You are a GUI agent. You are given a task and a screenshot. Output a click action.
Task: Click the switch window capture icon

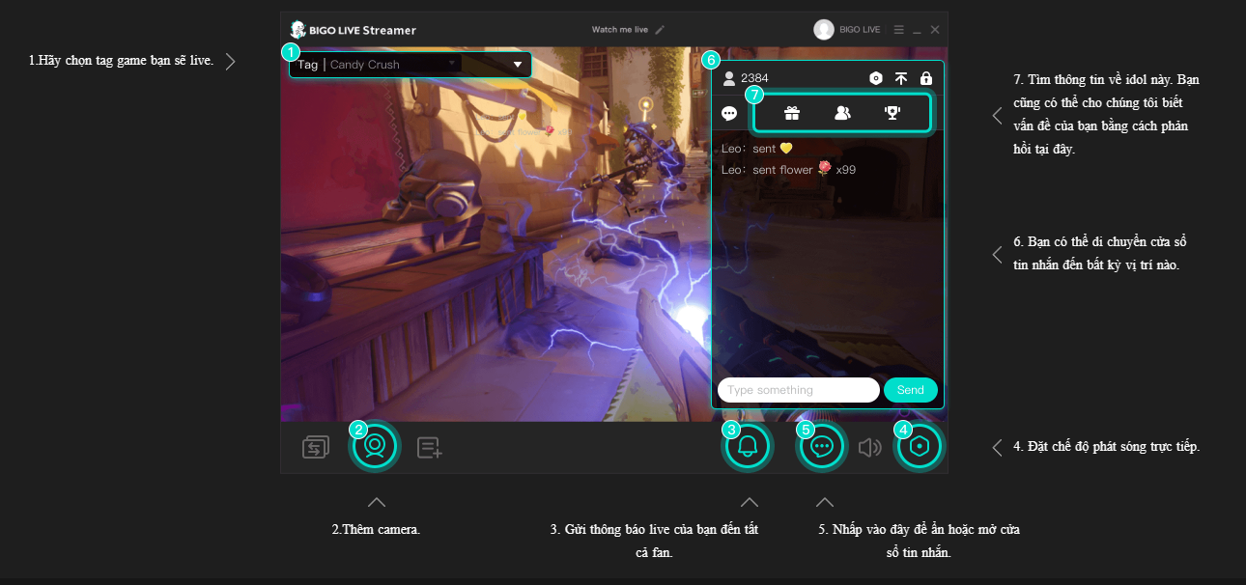[315, 447]
